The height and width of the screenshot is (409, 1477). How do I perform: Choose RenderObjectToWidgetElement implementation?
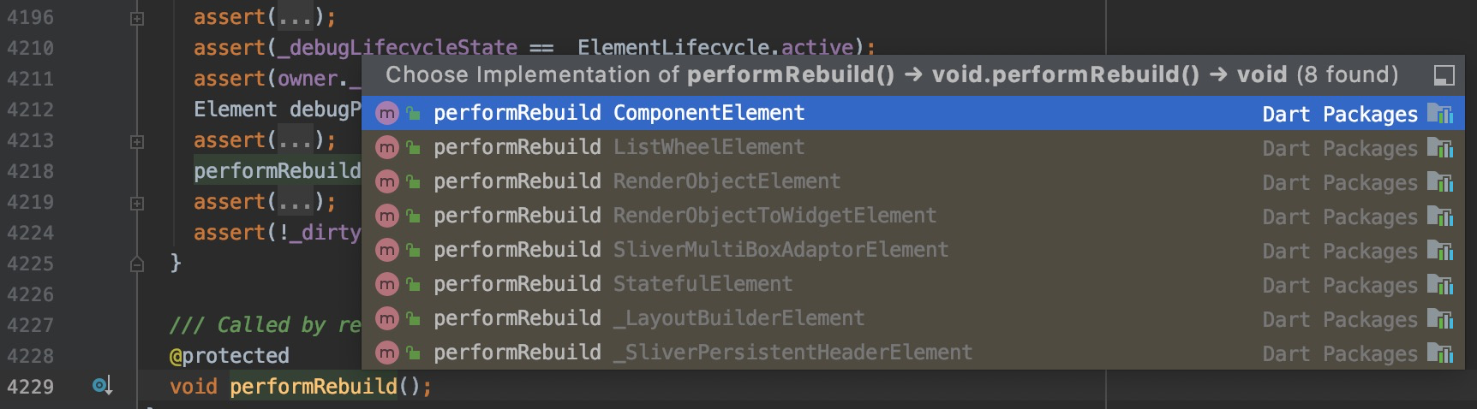[912, 216]
